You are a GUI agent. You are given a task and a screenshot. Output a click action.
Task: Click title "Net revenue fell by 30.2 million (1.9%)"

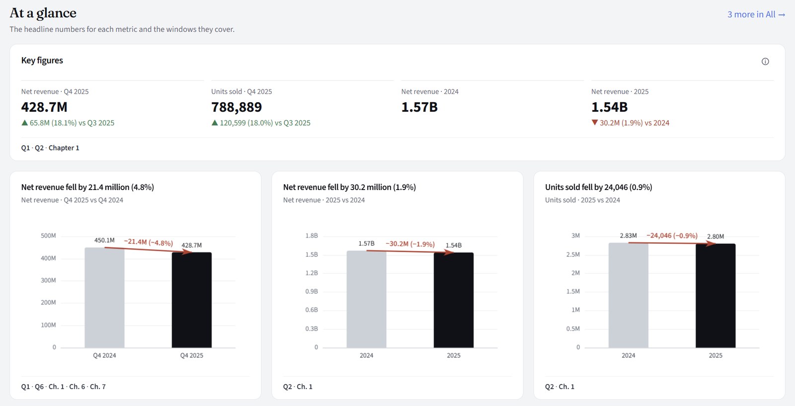pyautogui.click(x=349, y=187)
